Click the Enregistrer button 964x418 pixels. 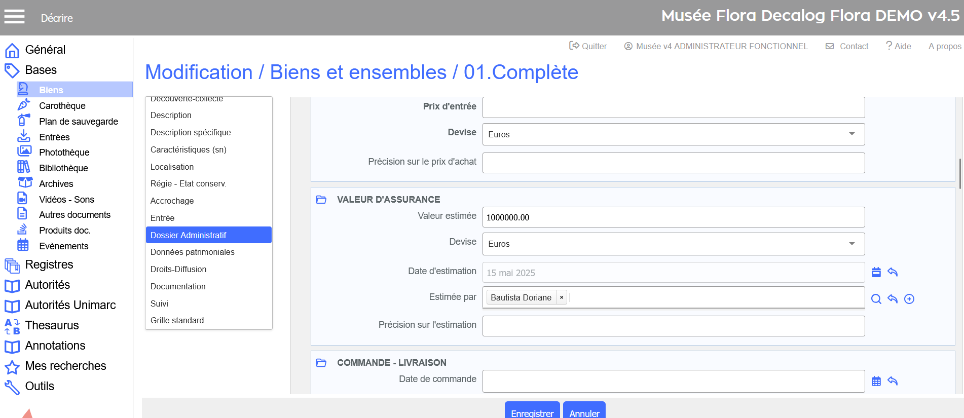point(532,412)
